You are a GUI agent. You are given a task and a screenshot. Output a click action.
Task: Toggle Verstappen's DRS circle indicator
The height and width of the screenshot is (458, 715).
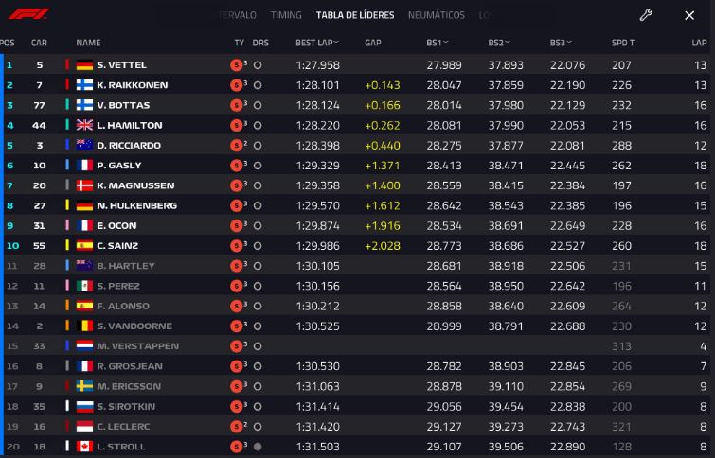click(258, 346)
